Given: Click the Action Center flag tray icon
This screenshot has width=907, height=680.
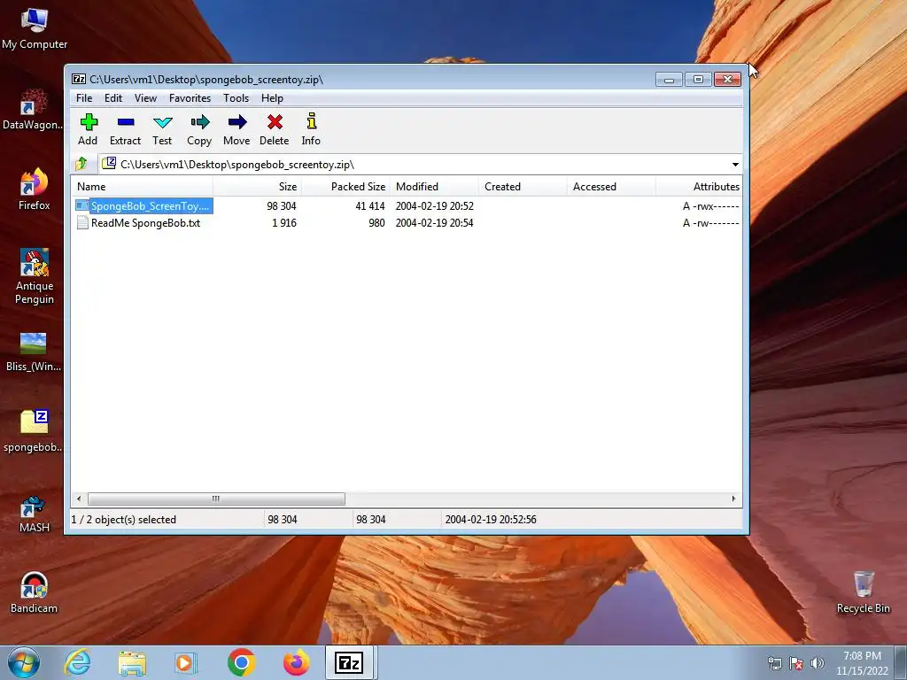Looking at the screenshot, I should point(796,663).
